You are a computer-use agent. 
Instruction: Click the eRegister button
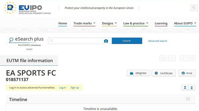pyautogui.click(x=138, y=73)
